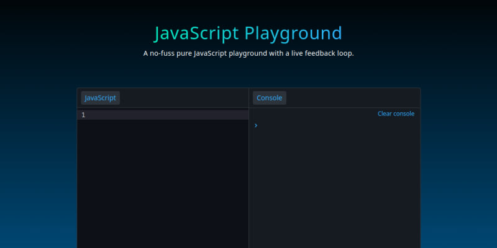497x248 pixels.
Task: Click the empty console output area
Action: pos(335,186)
